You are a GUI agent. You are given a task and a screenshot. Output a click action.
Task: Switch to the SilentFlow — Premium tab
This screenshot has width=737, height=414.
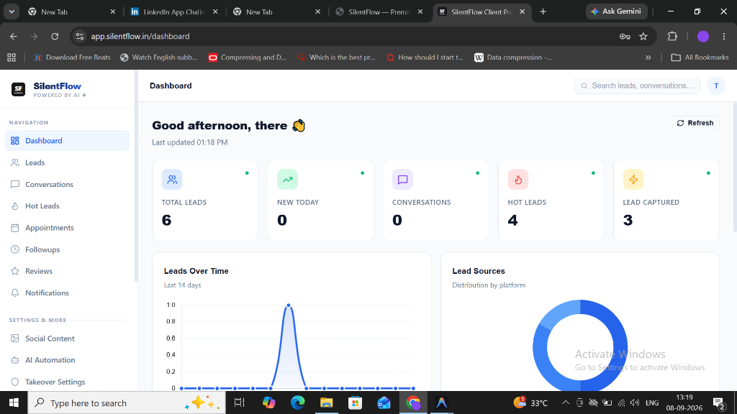(x=379, y=11)
